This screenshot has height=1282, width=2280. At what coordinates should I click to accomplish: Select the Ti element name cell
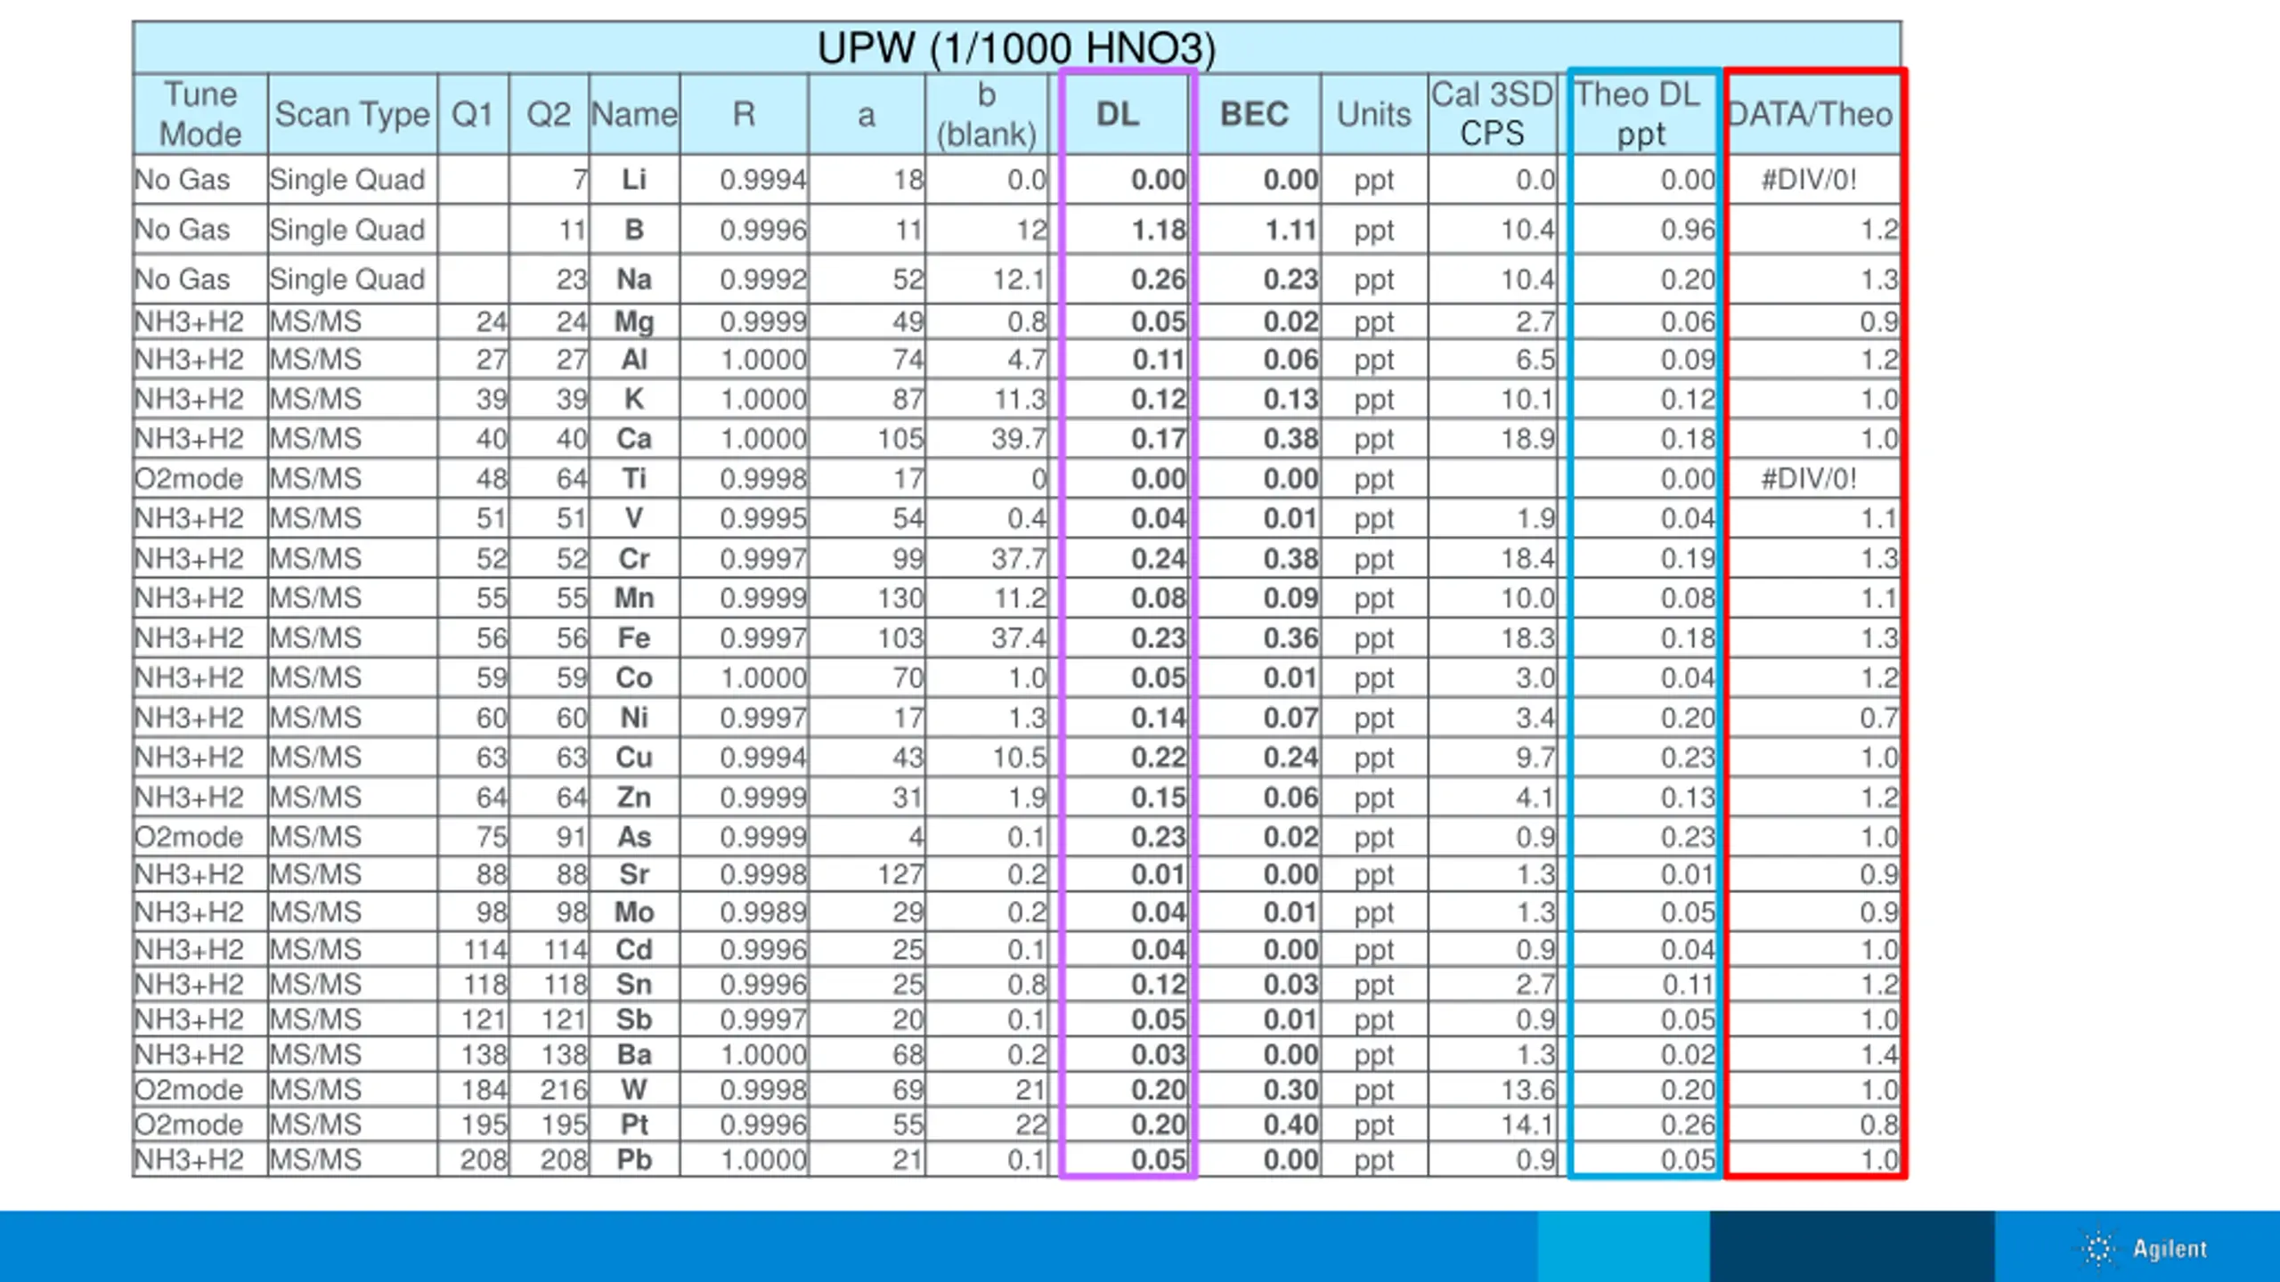click(x=634, y=479)
